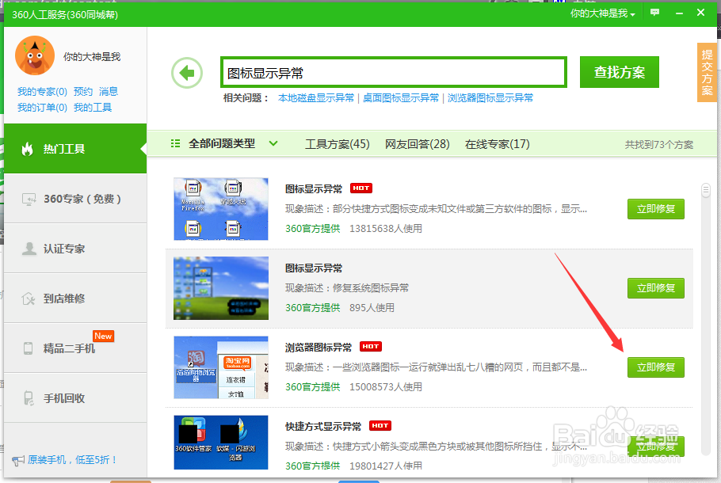This screenshot has width=721, height=483.
Task: Click the 895人使用 usage count
Action: (372, 307)
